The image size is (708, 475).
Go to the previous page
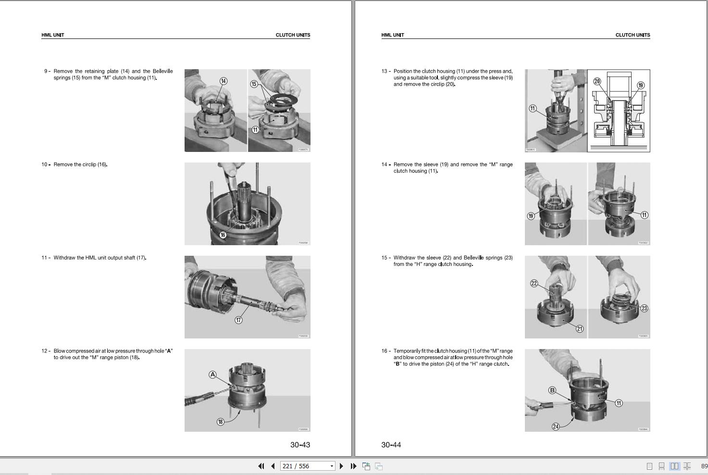pyautogui.click(x=273, y=466)
